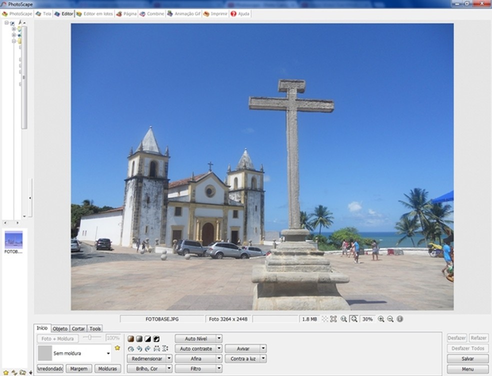Click the zoom out magnifier icon
Viewport: 492px width, 376px height.
(390, 319)
